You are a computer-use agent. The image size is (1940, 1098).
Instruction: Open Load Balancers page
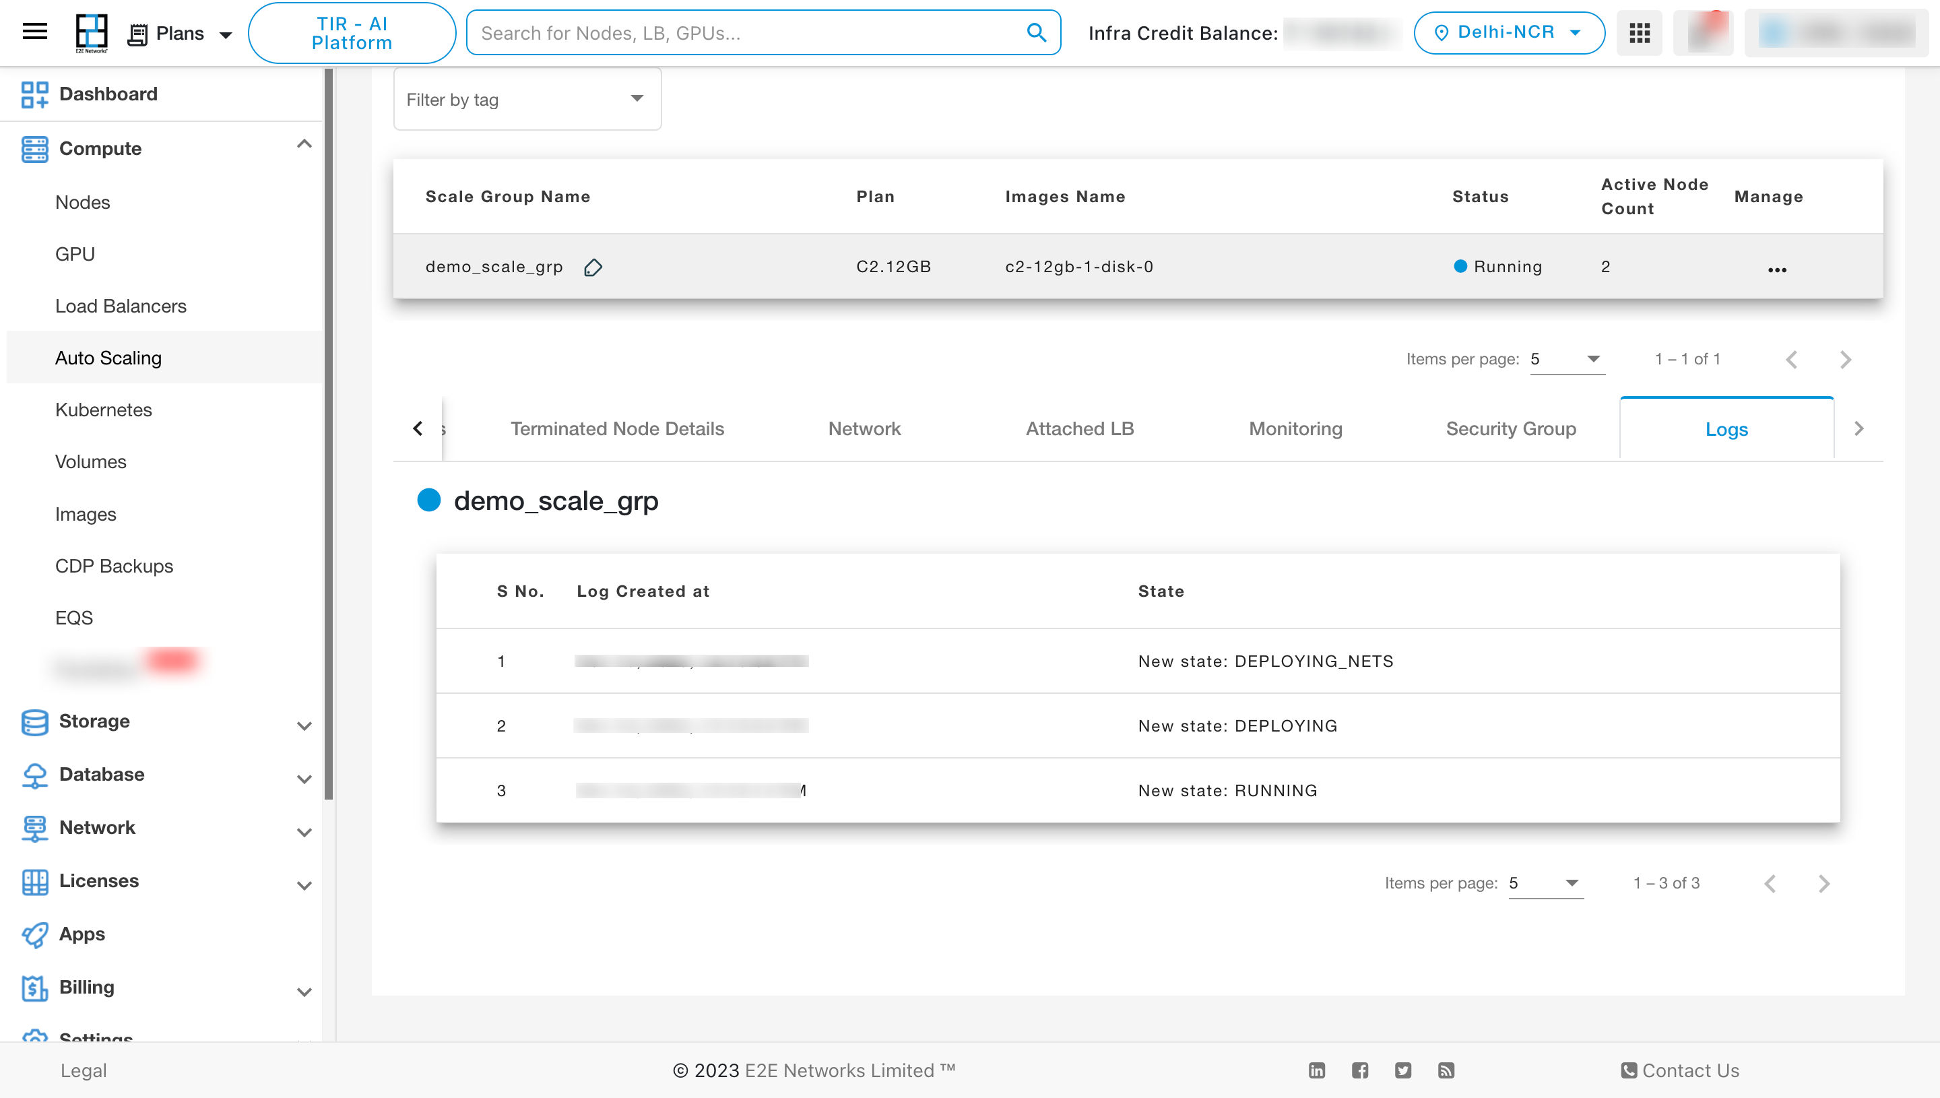coord(121,306)
